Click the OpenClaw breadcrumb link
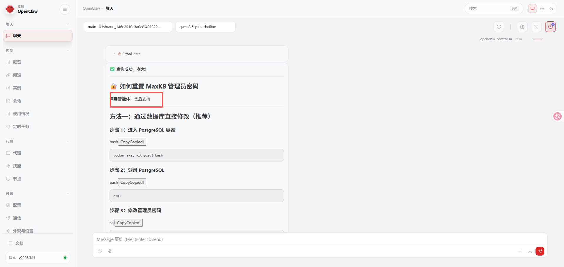The image size is (564, 267). coord(91,8)
